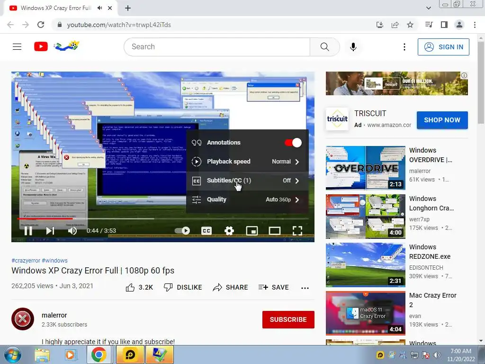This screenshot has width=485, height=364.
Task: Open more actions ellipsis under the video
Action: [x=305, y=288]
